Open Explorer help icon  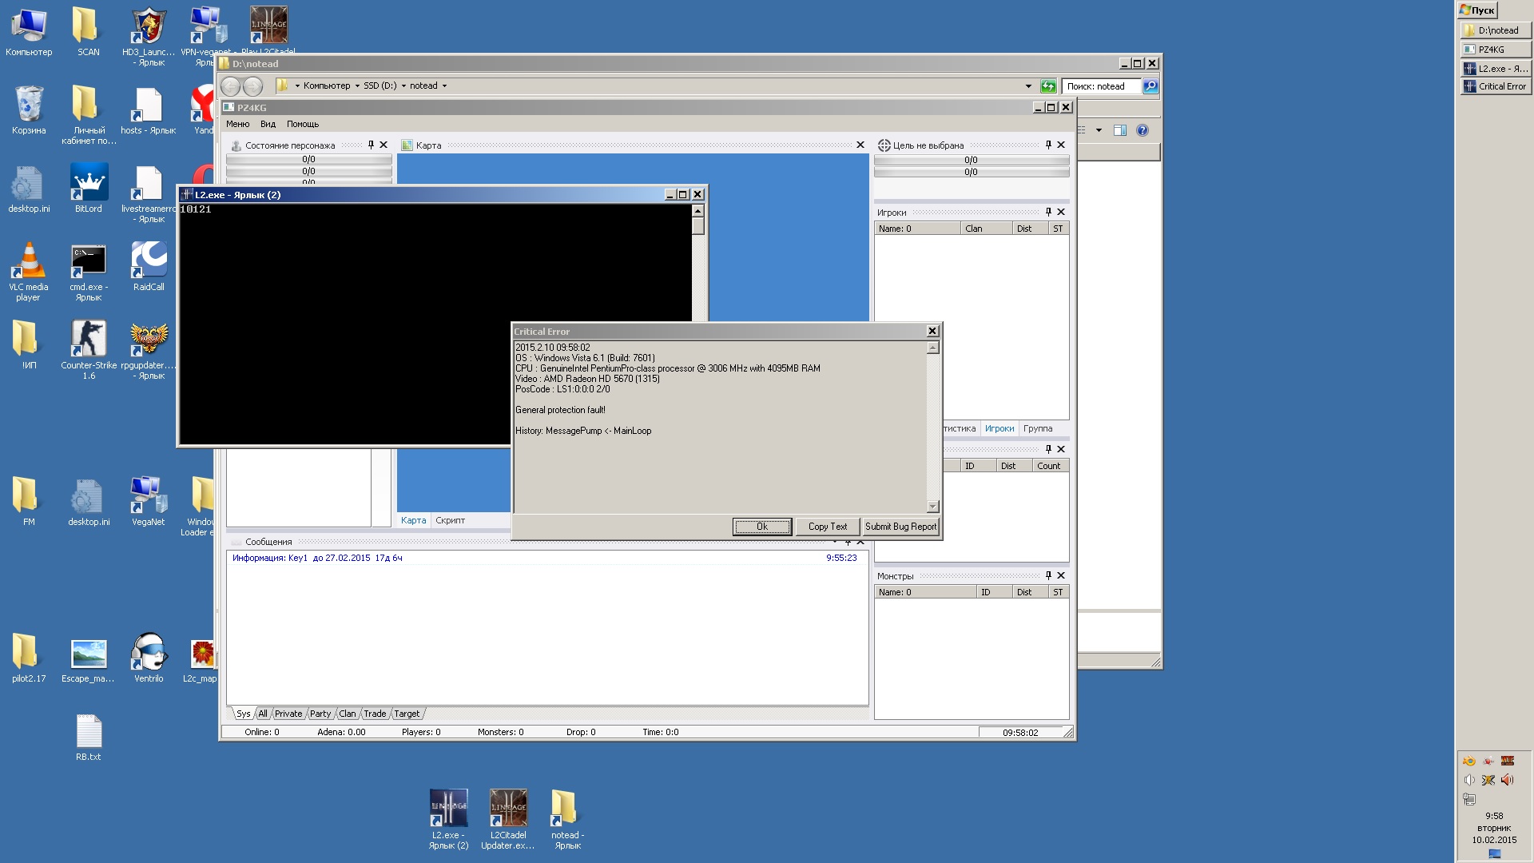pos(1143,130)
